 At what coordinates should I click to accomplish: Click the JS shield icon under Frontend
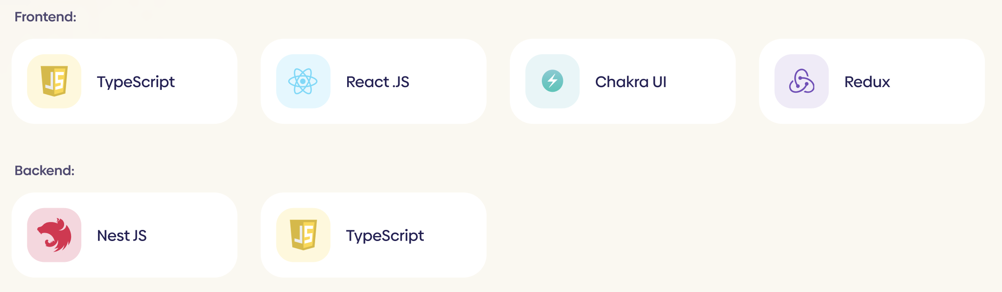coord(54,81)
